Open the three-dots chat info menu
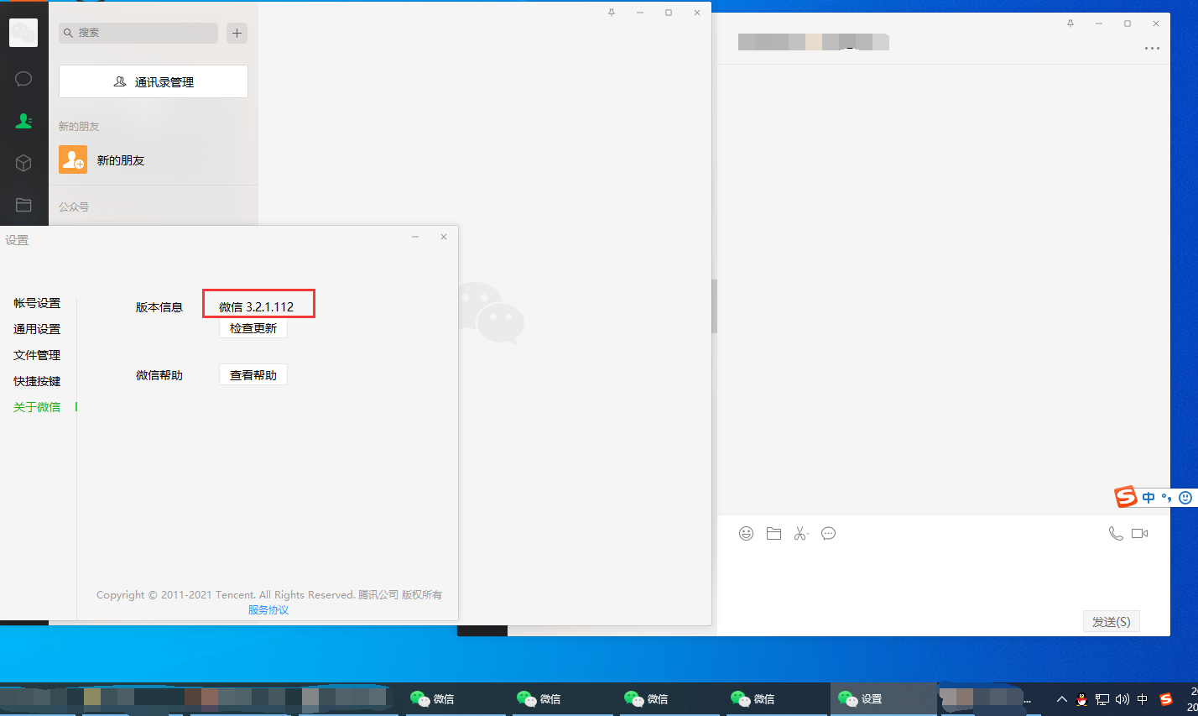Image resolution: width=1198 pixels, height=716 pixels. click(1152, 48)
